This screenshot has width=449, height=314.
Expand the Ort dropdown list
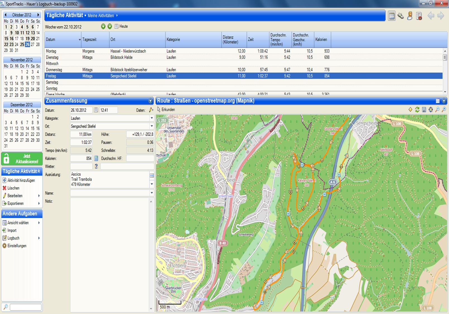pyautogui.click(x=152, y=126)
